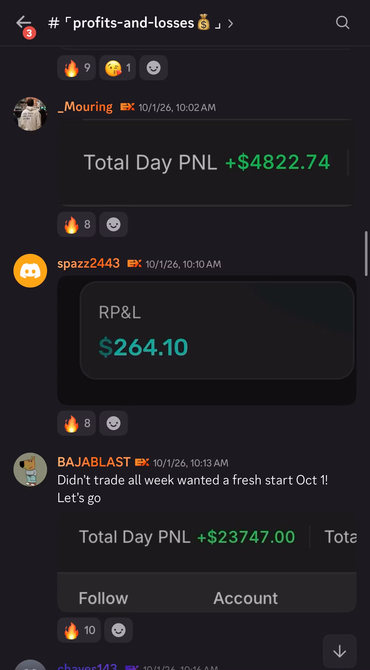The image size is (370, 670).
Task: Toggle kiss emoji reaction with count 1
Action: pos(117,68)
